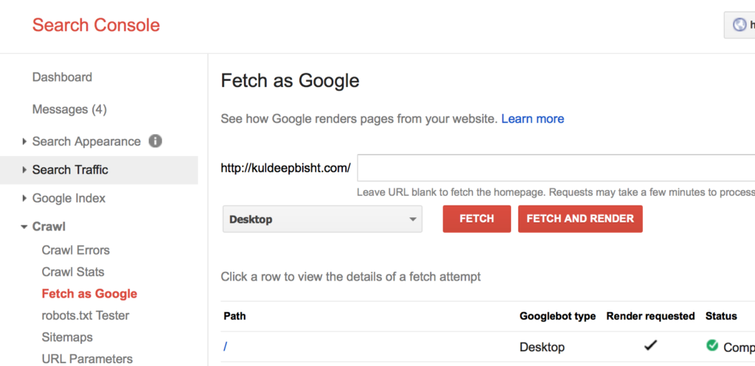Open the Dashboard page
Screen dimensions: 755x366
[62, 77]
